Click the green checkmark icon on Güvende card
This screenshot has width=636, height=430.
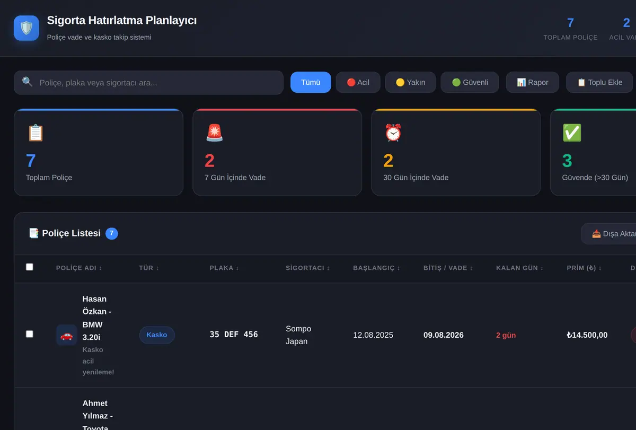(572, 133)
